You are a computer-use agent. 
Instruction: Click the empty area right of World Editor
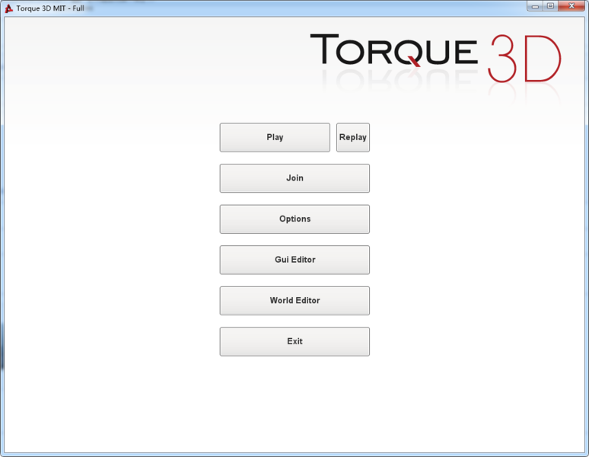[472, 301]
